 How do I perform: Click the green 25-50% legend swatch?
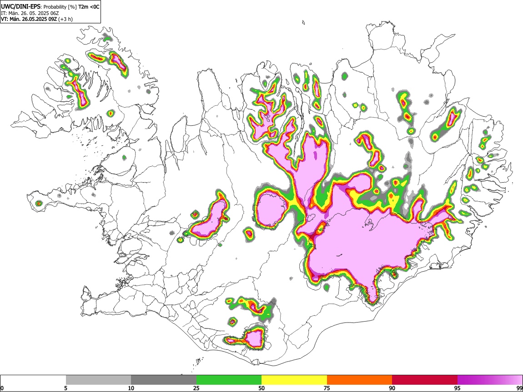coord(229,380)
